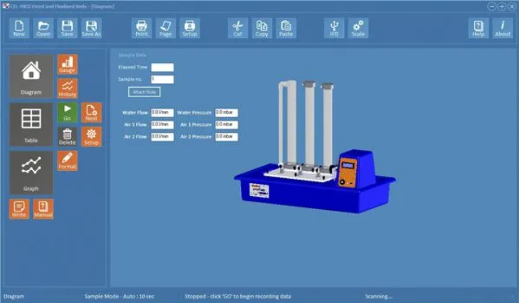Click the Elapsed Time field
Viewport: 519px width, 303px height.
click(x=162, y=67)
